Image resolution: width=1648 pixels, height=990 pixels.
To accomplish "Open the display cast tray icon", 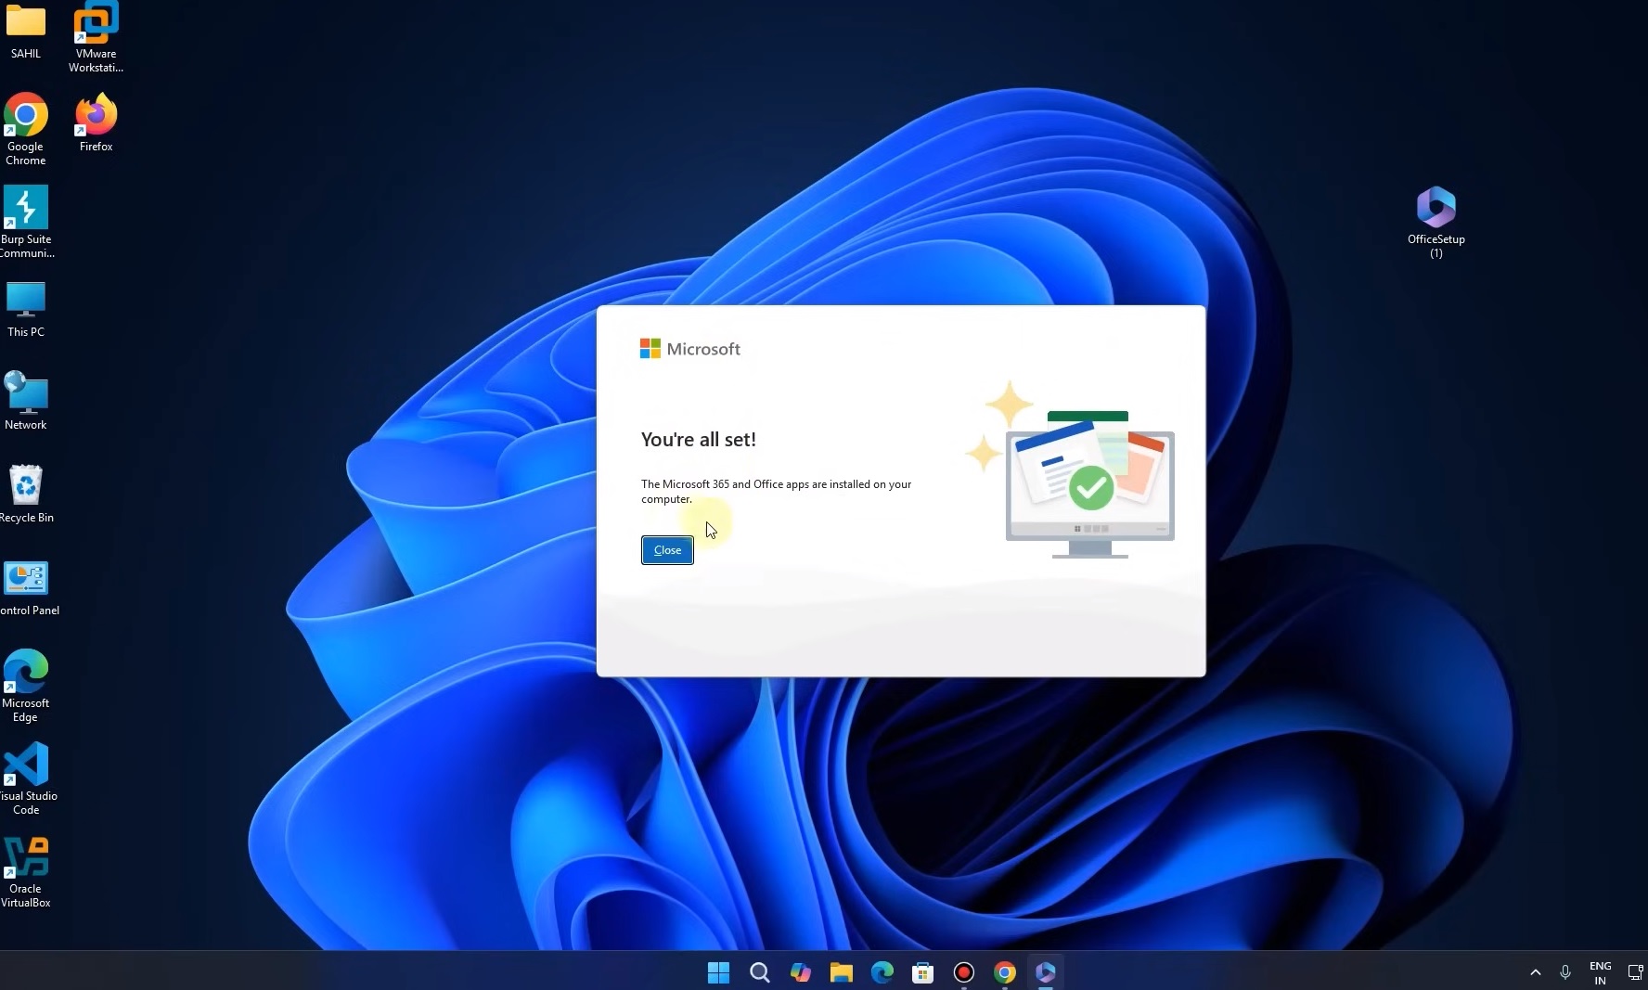I will [x=1635, y=972].
